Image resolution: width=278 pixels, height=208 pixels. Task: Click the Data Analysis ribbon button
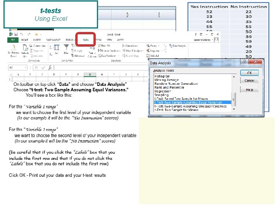[178, 46]
